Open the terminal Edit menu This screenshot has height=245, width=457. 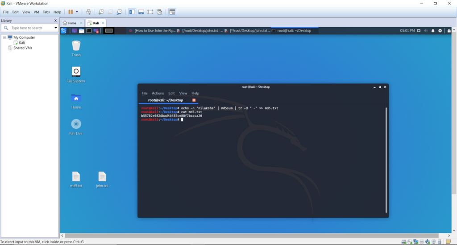[171, 94]
